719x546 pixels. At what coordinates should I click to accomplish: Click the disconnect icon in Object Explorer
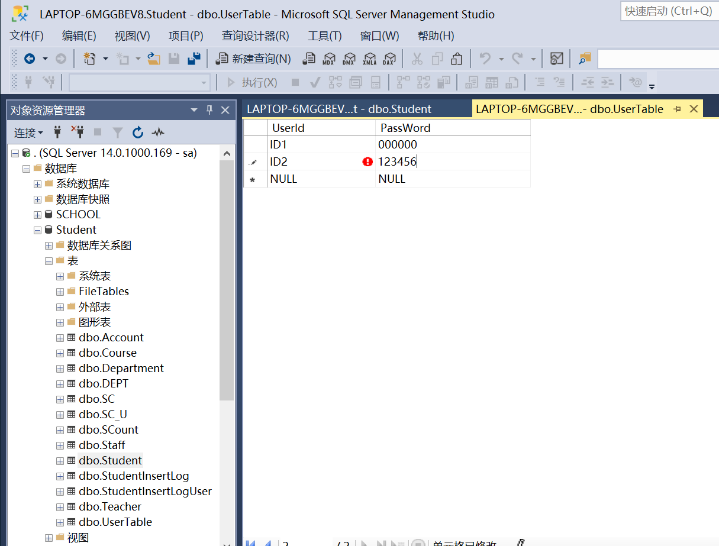[78, 133]
